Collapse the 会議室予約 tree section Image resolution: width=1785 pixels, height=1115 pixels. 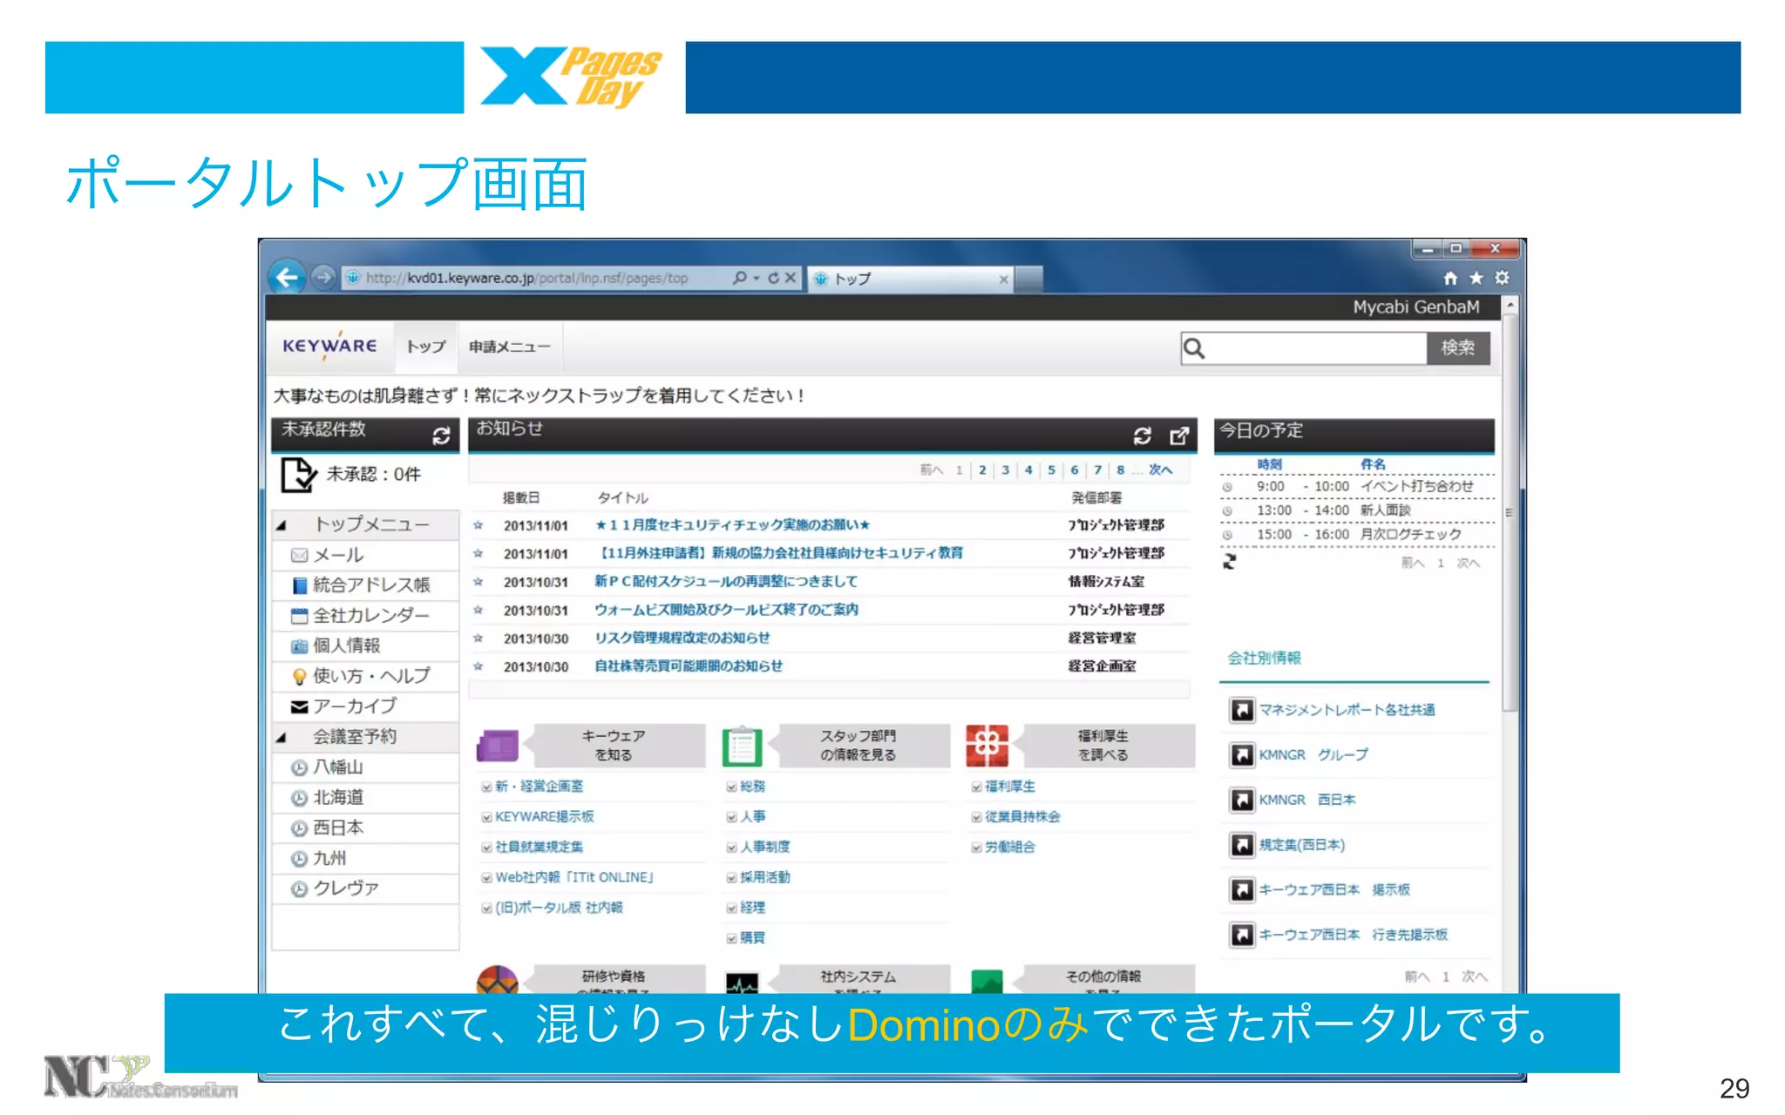(x=282, y=738)
